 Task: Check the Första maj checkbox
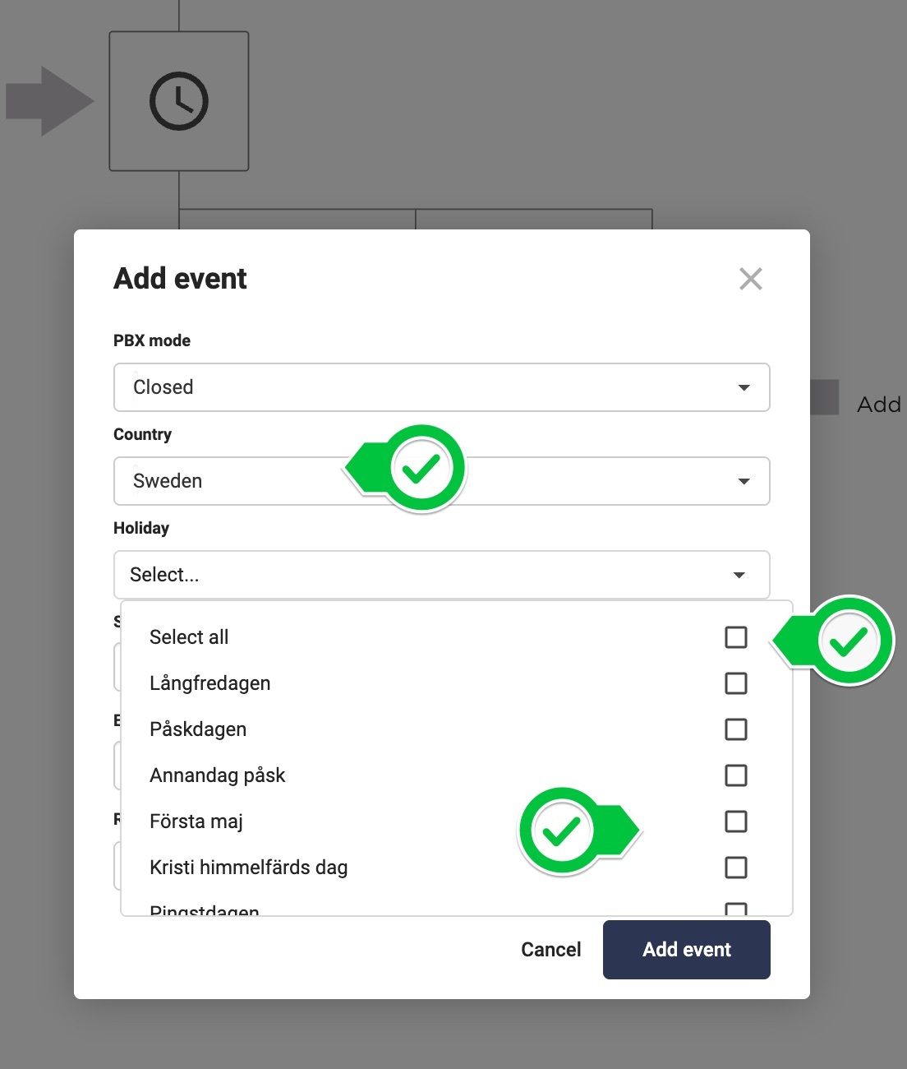pos(736,821)
